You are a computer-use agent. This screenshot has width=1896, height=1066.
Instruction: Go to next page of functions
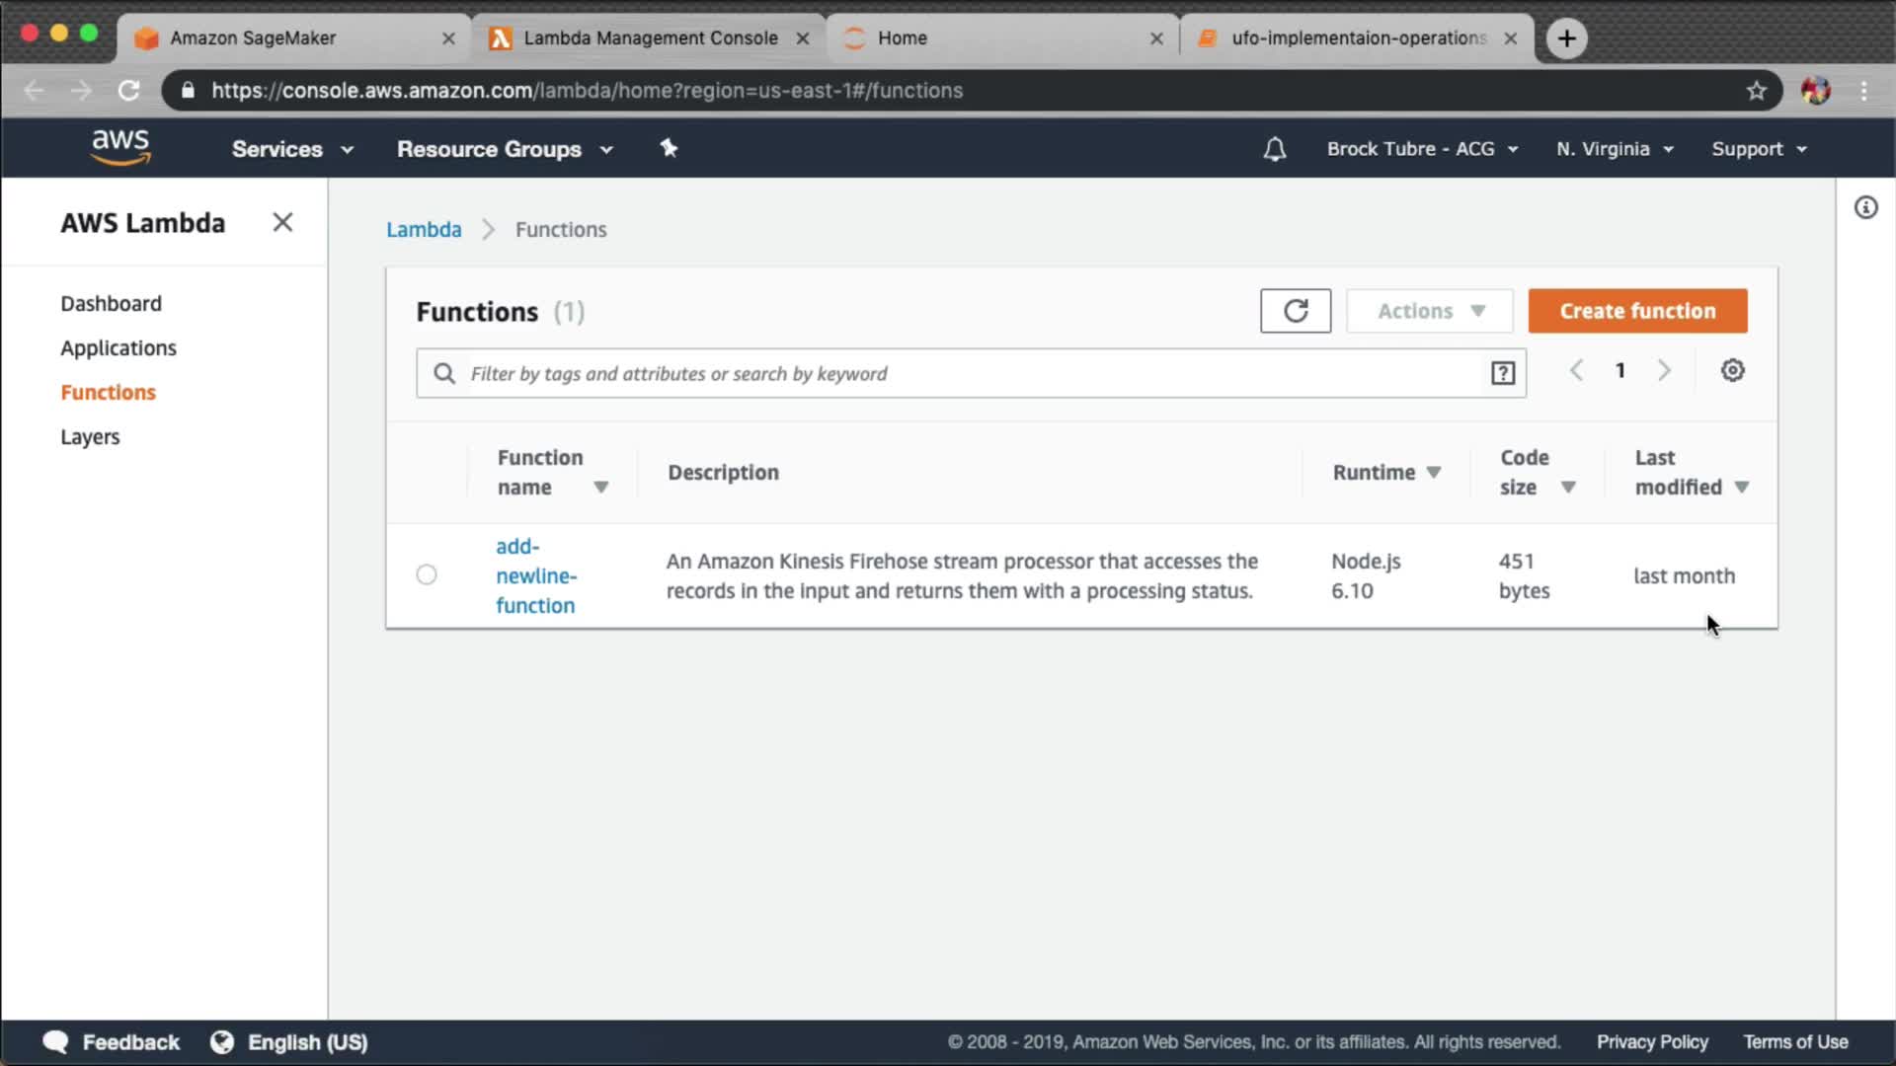(x=1664, y=370)
